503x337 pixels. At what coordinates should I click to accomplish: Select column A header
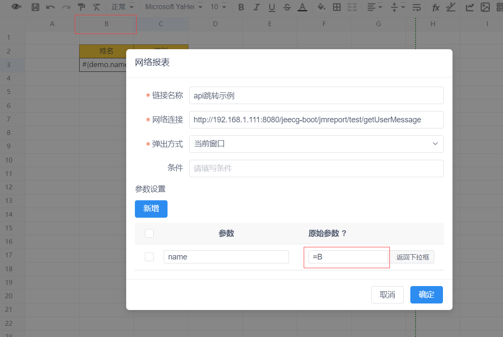pos(52,24)
